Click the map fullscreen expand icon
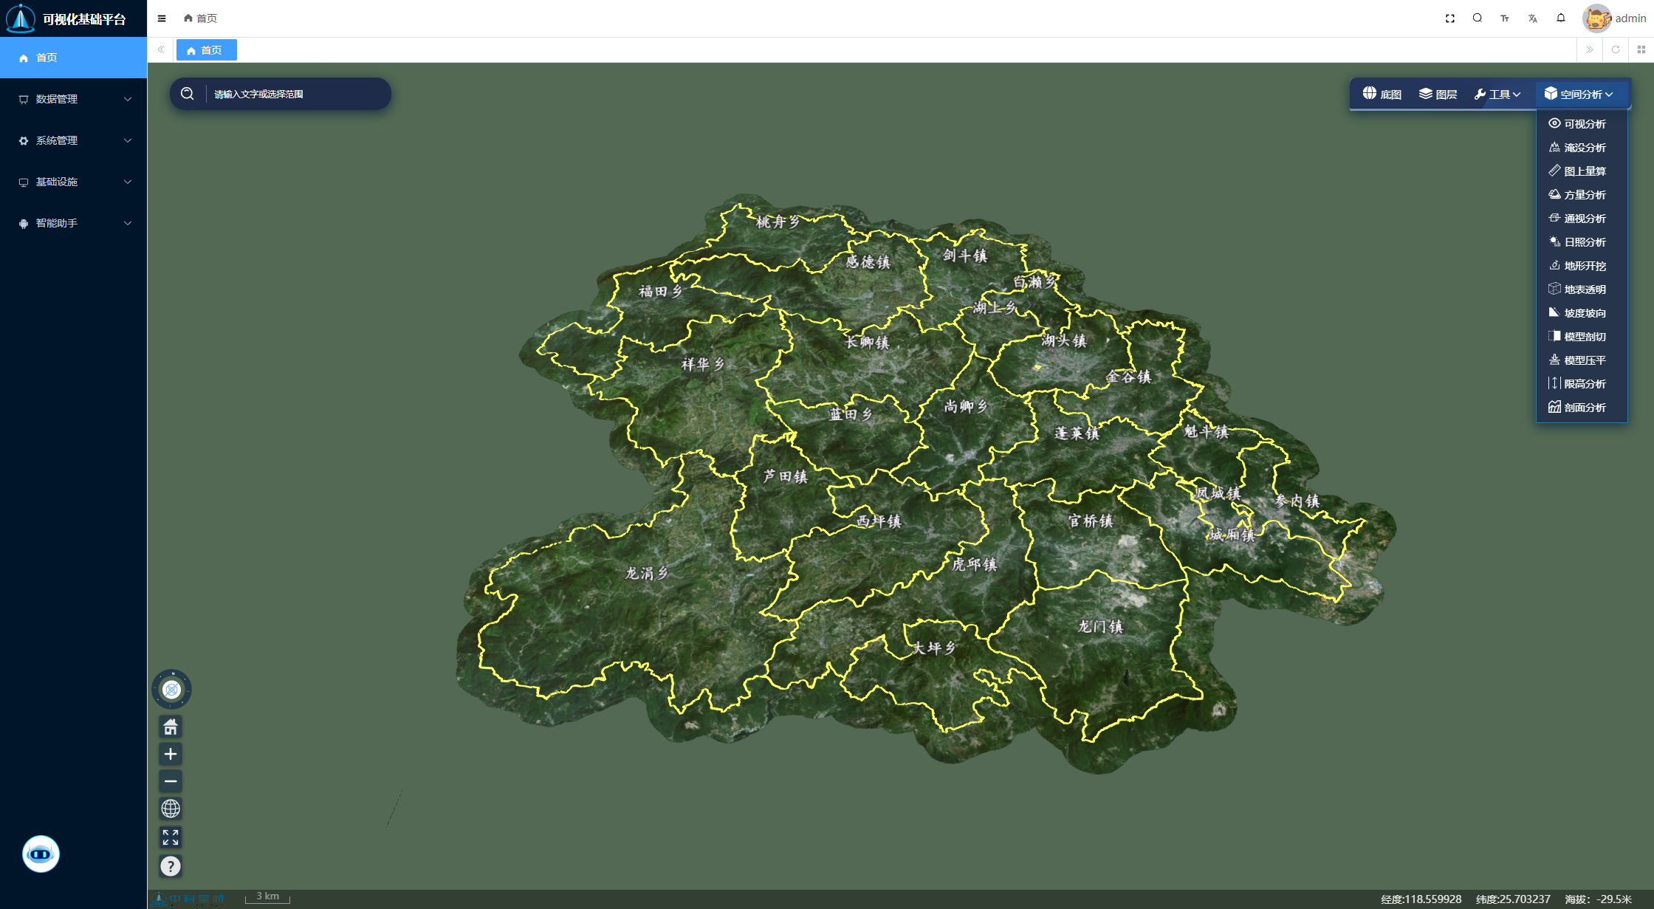 pos(171,837)
